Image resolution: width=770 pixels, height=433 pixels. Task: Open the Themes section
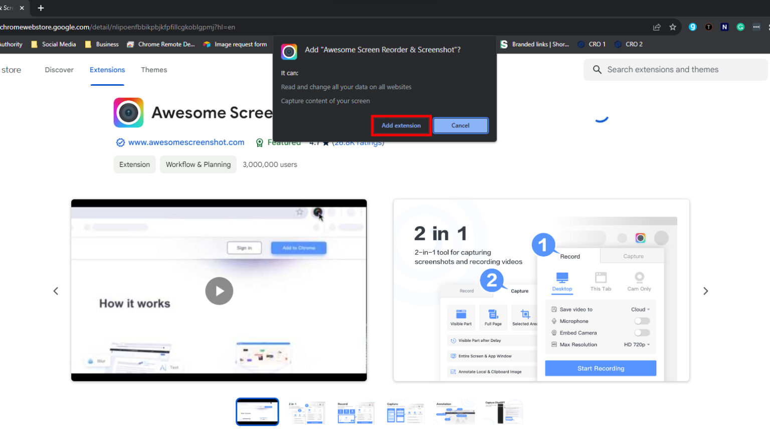point(154,70)
